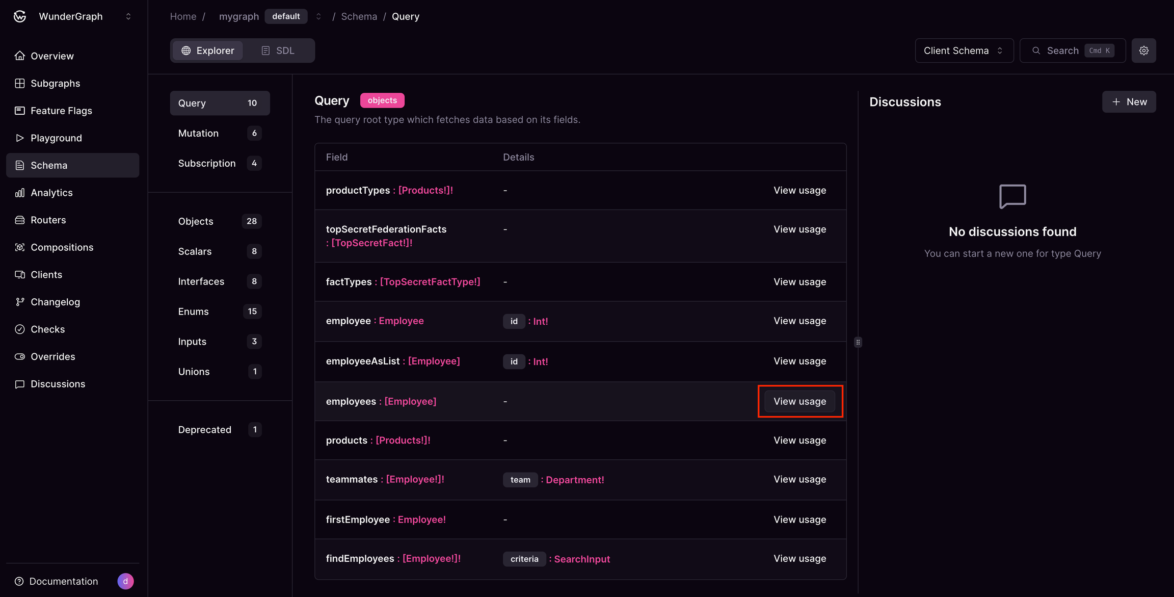This screenshot has width=1174, height=597.
Task: Select the Subscription type category
Action: pyautogui.click(x=220, y=163)
